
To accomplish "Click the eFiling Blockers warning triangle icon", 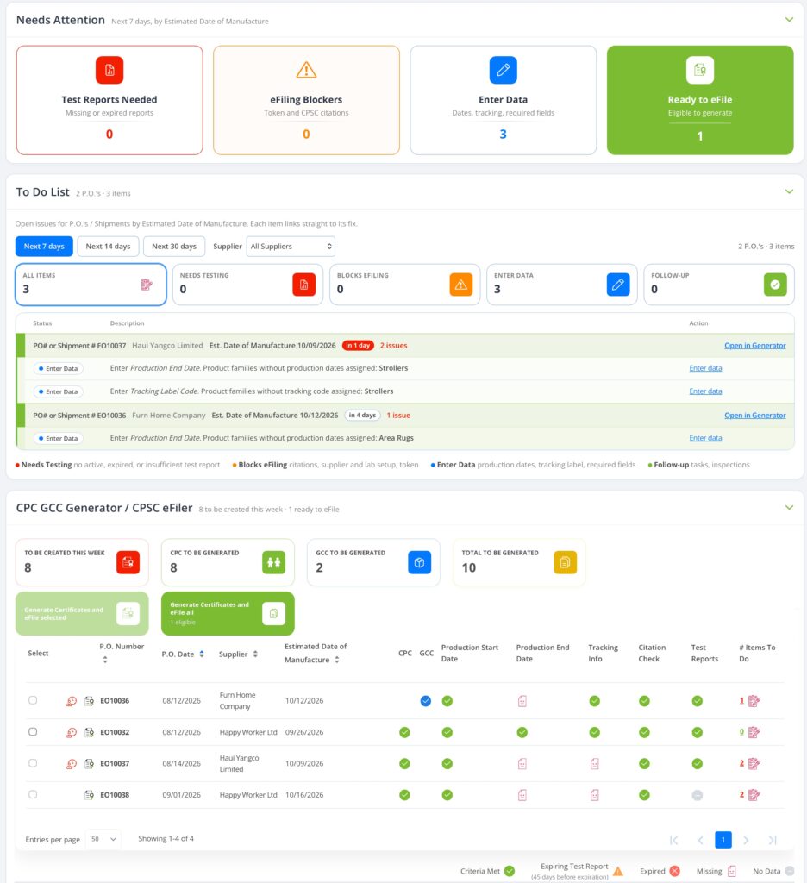I will (x=306, y=70).
